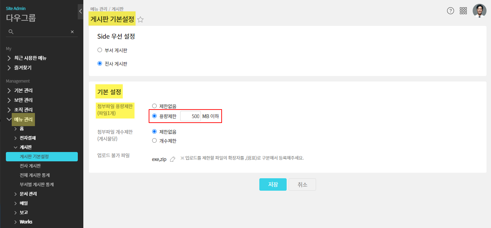Clear the sidebar search with X icon

[72, 32]
